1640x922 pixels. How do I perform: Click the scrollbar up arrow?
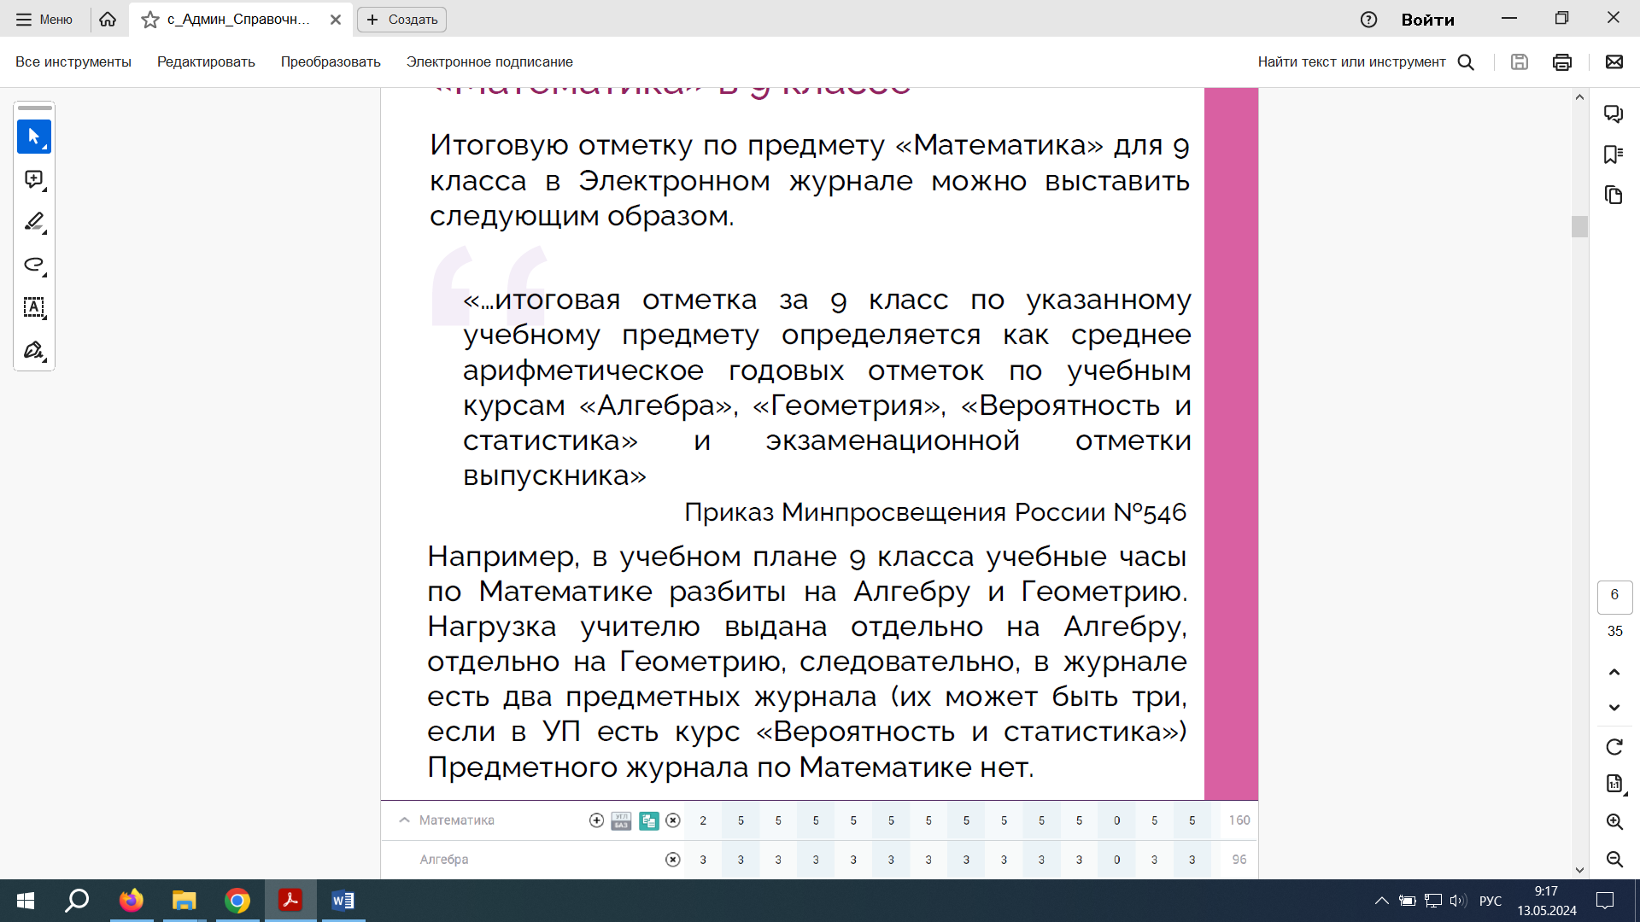tap(1579, 97)
